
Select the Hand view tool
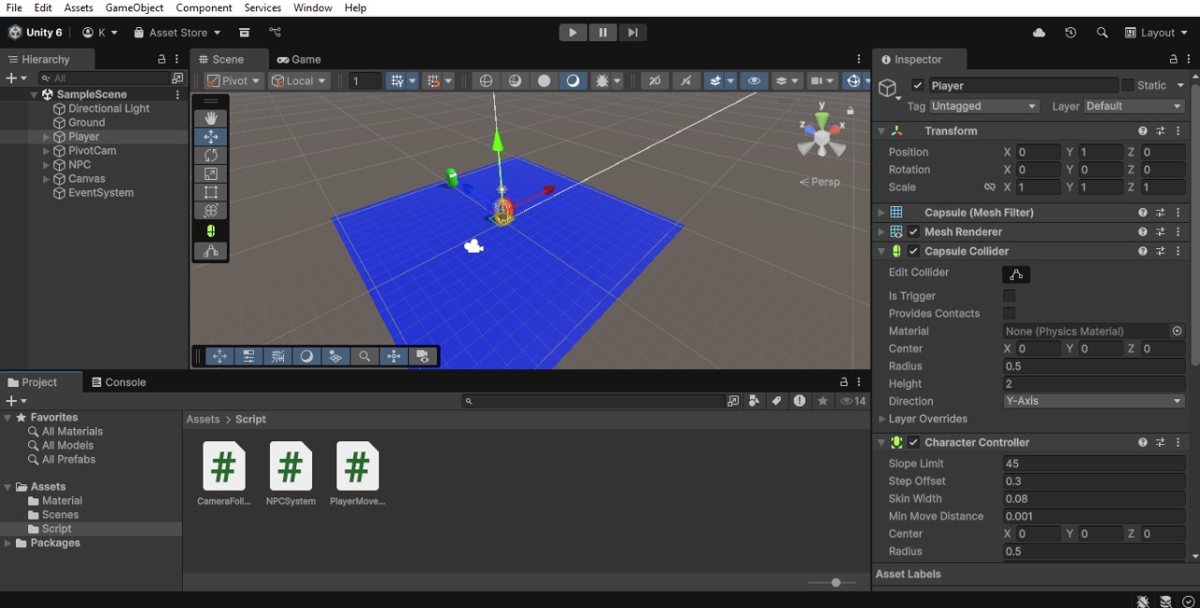(x=211, y=118)
